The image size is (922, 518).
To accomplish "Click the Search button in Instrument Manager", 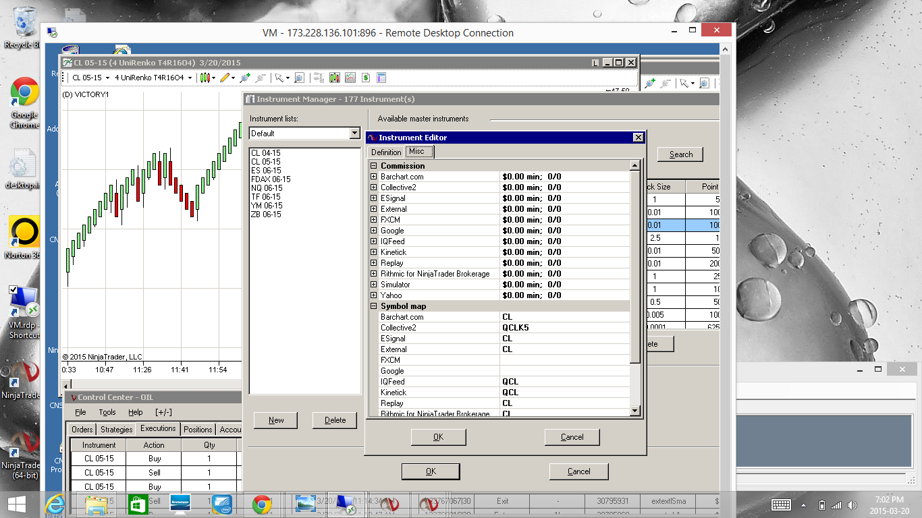I will [680, 154].
